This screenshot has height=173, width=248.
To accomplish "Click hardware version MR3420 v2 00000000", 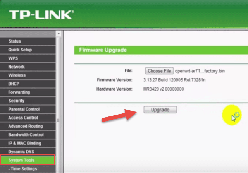I will 164,89.
